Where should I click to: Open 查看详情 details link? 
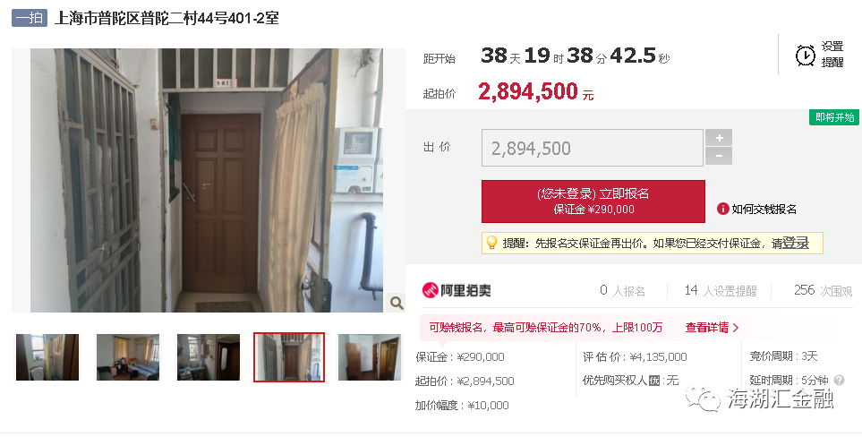pos(712,328)
